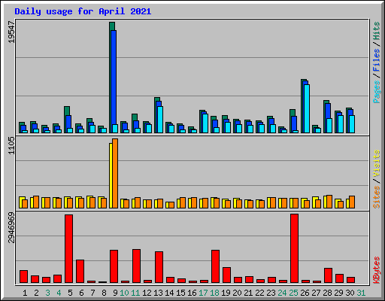This screenshot has height=301, width=385.
Task: Click the red KBytes bar for day 11
Action: [137, 266]
